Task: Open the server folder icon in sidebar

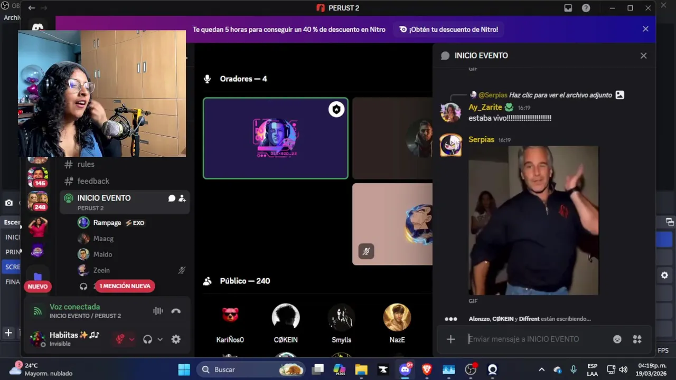Action: point(37,275)
